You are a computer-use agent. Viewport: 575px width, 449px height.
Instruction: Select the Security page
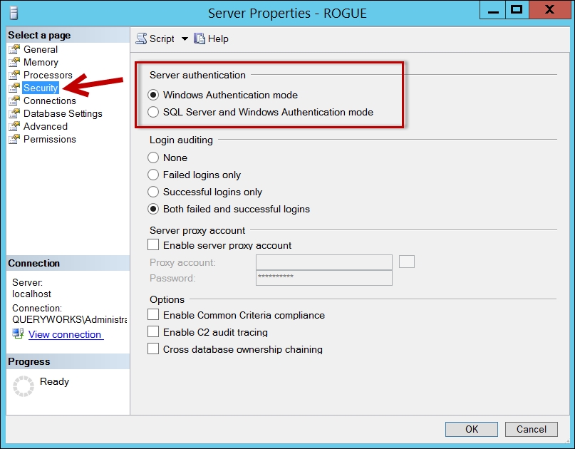click(41, 88)
